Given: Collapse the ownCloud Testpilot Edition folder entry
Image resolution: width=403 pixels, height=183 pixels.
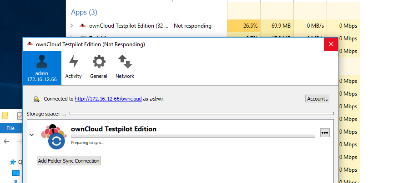Looking at the screenshot, I should pyautogui.click(x=32, y=135).
